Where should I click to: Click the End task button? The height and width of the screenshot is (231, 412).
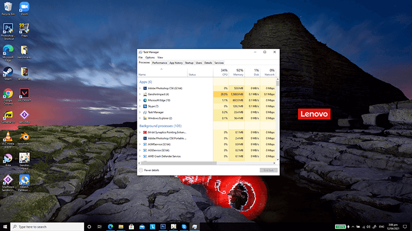pos(268,170)
